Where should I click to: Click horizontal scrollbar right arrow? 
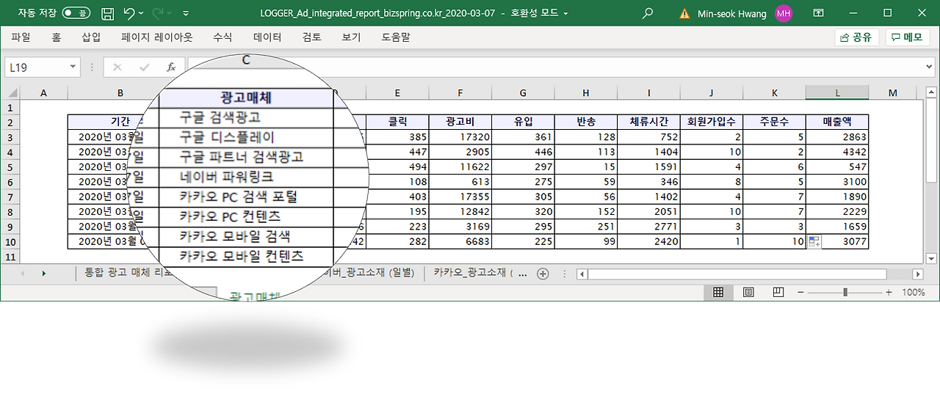click(x=917, y=274)
